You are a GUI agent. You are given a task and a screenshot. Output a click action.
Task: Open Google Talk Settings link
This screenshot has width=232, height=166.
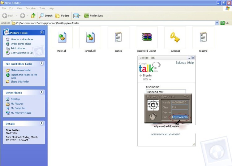(x=181, y=63)
